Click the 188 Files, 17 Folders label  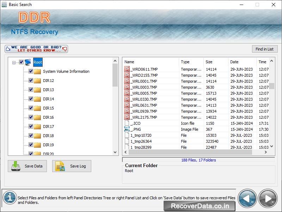click(x=199, y=160)
